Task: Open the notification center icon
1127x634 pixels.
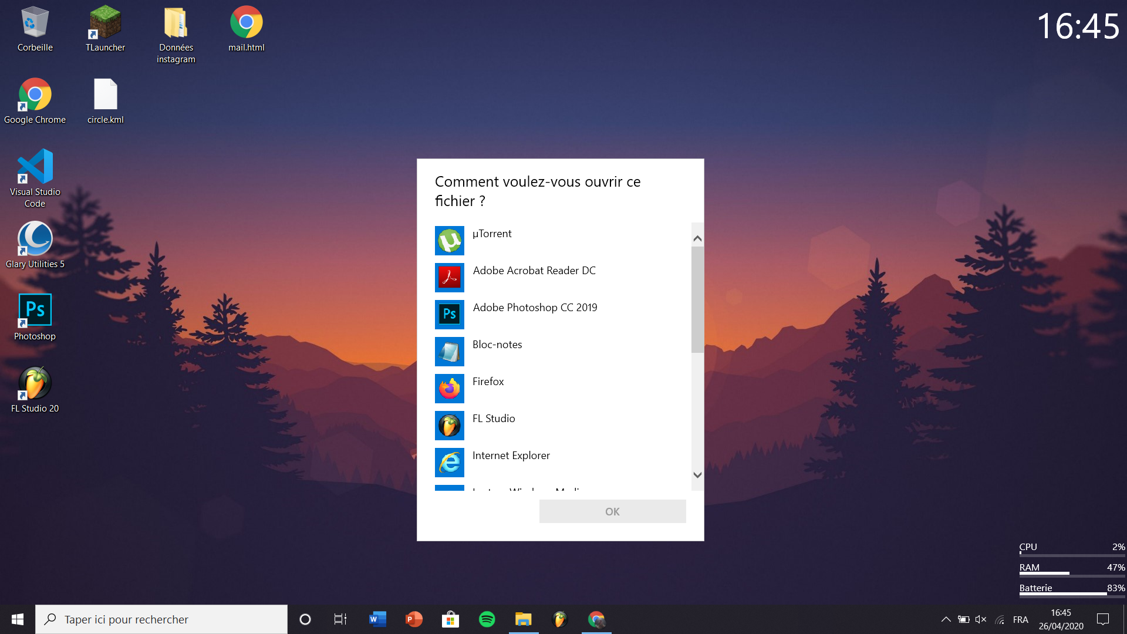Action: (1103, 619)
